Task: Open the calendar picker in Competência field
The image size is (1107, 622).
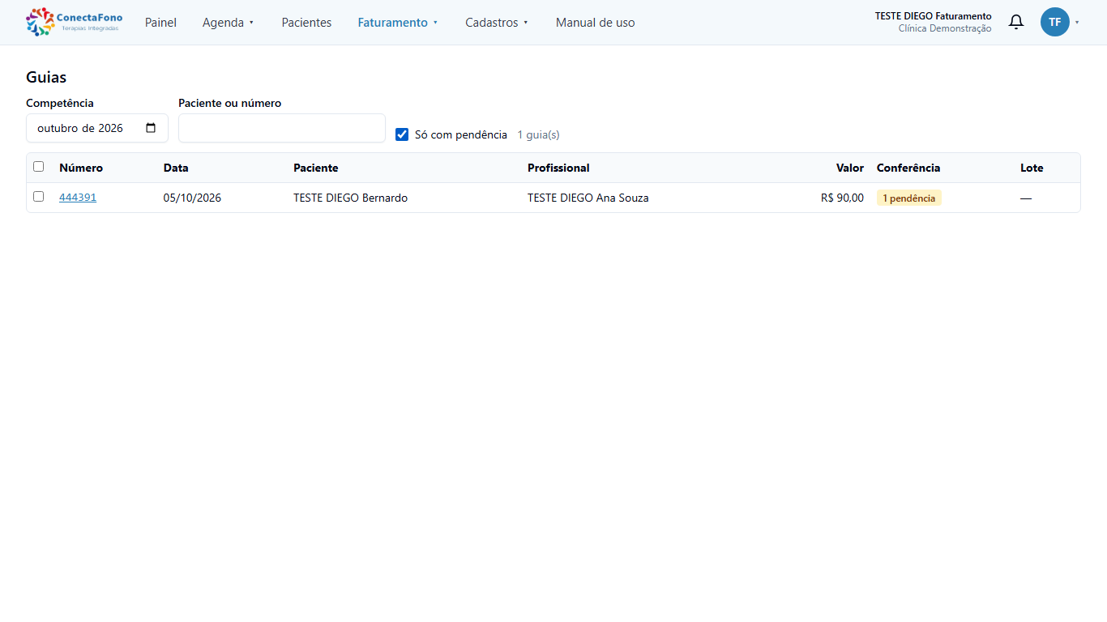Action: pos(151,128)
